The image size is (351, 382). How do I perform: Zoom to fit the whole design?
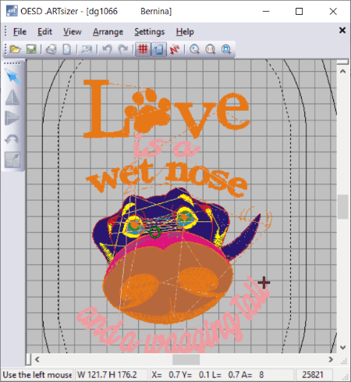click(x=226, y=49)
